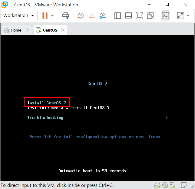Open the Snapshot Manager icon
Screen dimensions: 195x189
click(103, 16)
